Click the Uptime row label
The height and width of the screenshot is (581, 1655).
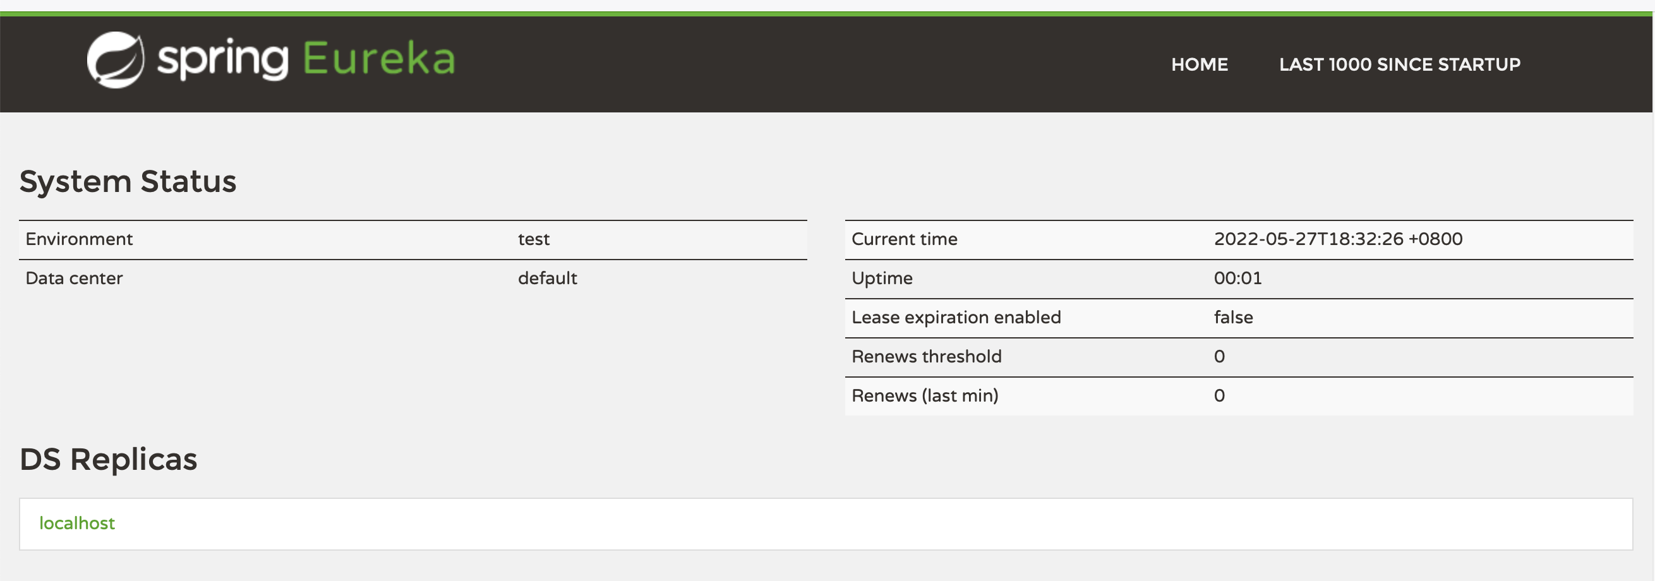(881, 278)
